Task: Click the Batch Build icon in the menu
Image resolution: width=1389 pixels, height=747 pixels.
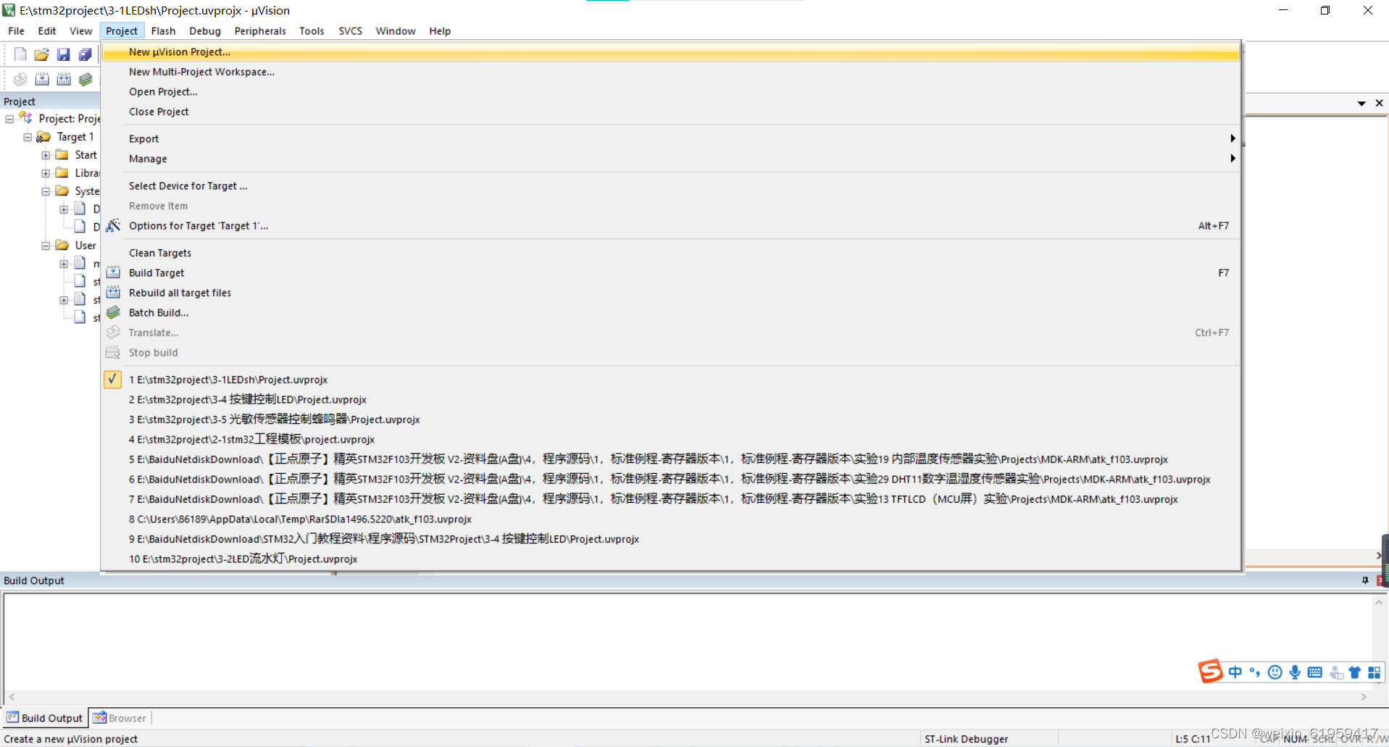Action: (x=113, y=312)
